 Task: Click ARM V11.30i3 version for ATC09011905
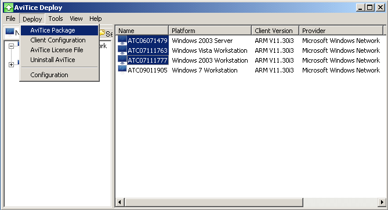[274, 70]
